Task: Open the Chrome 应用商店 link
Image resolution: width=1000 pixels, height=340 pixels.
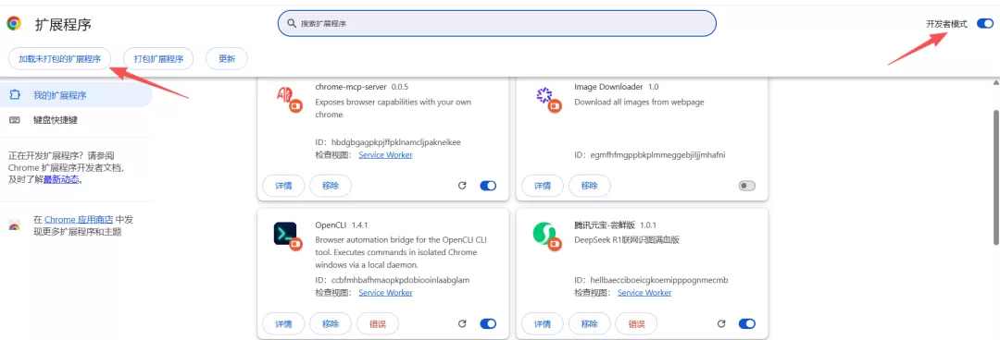Action: coord(79,220)
